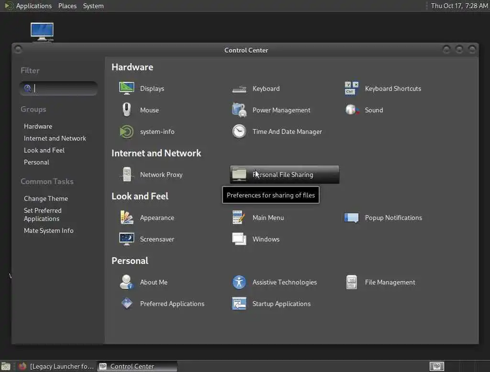Click the filter text input field
This screenshot has width=490, height=372.
(x=58, y=88)
